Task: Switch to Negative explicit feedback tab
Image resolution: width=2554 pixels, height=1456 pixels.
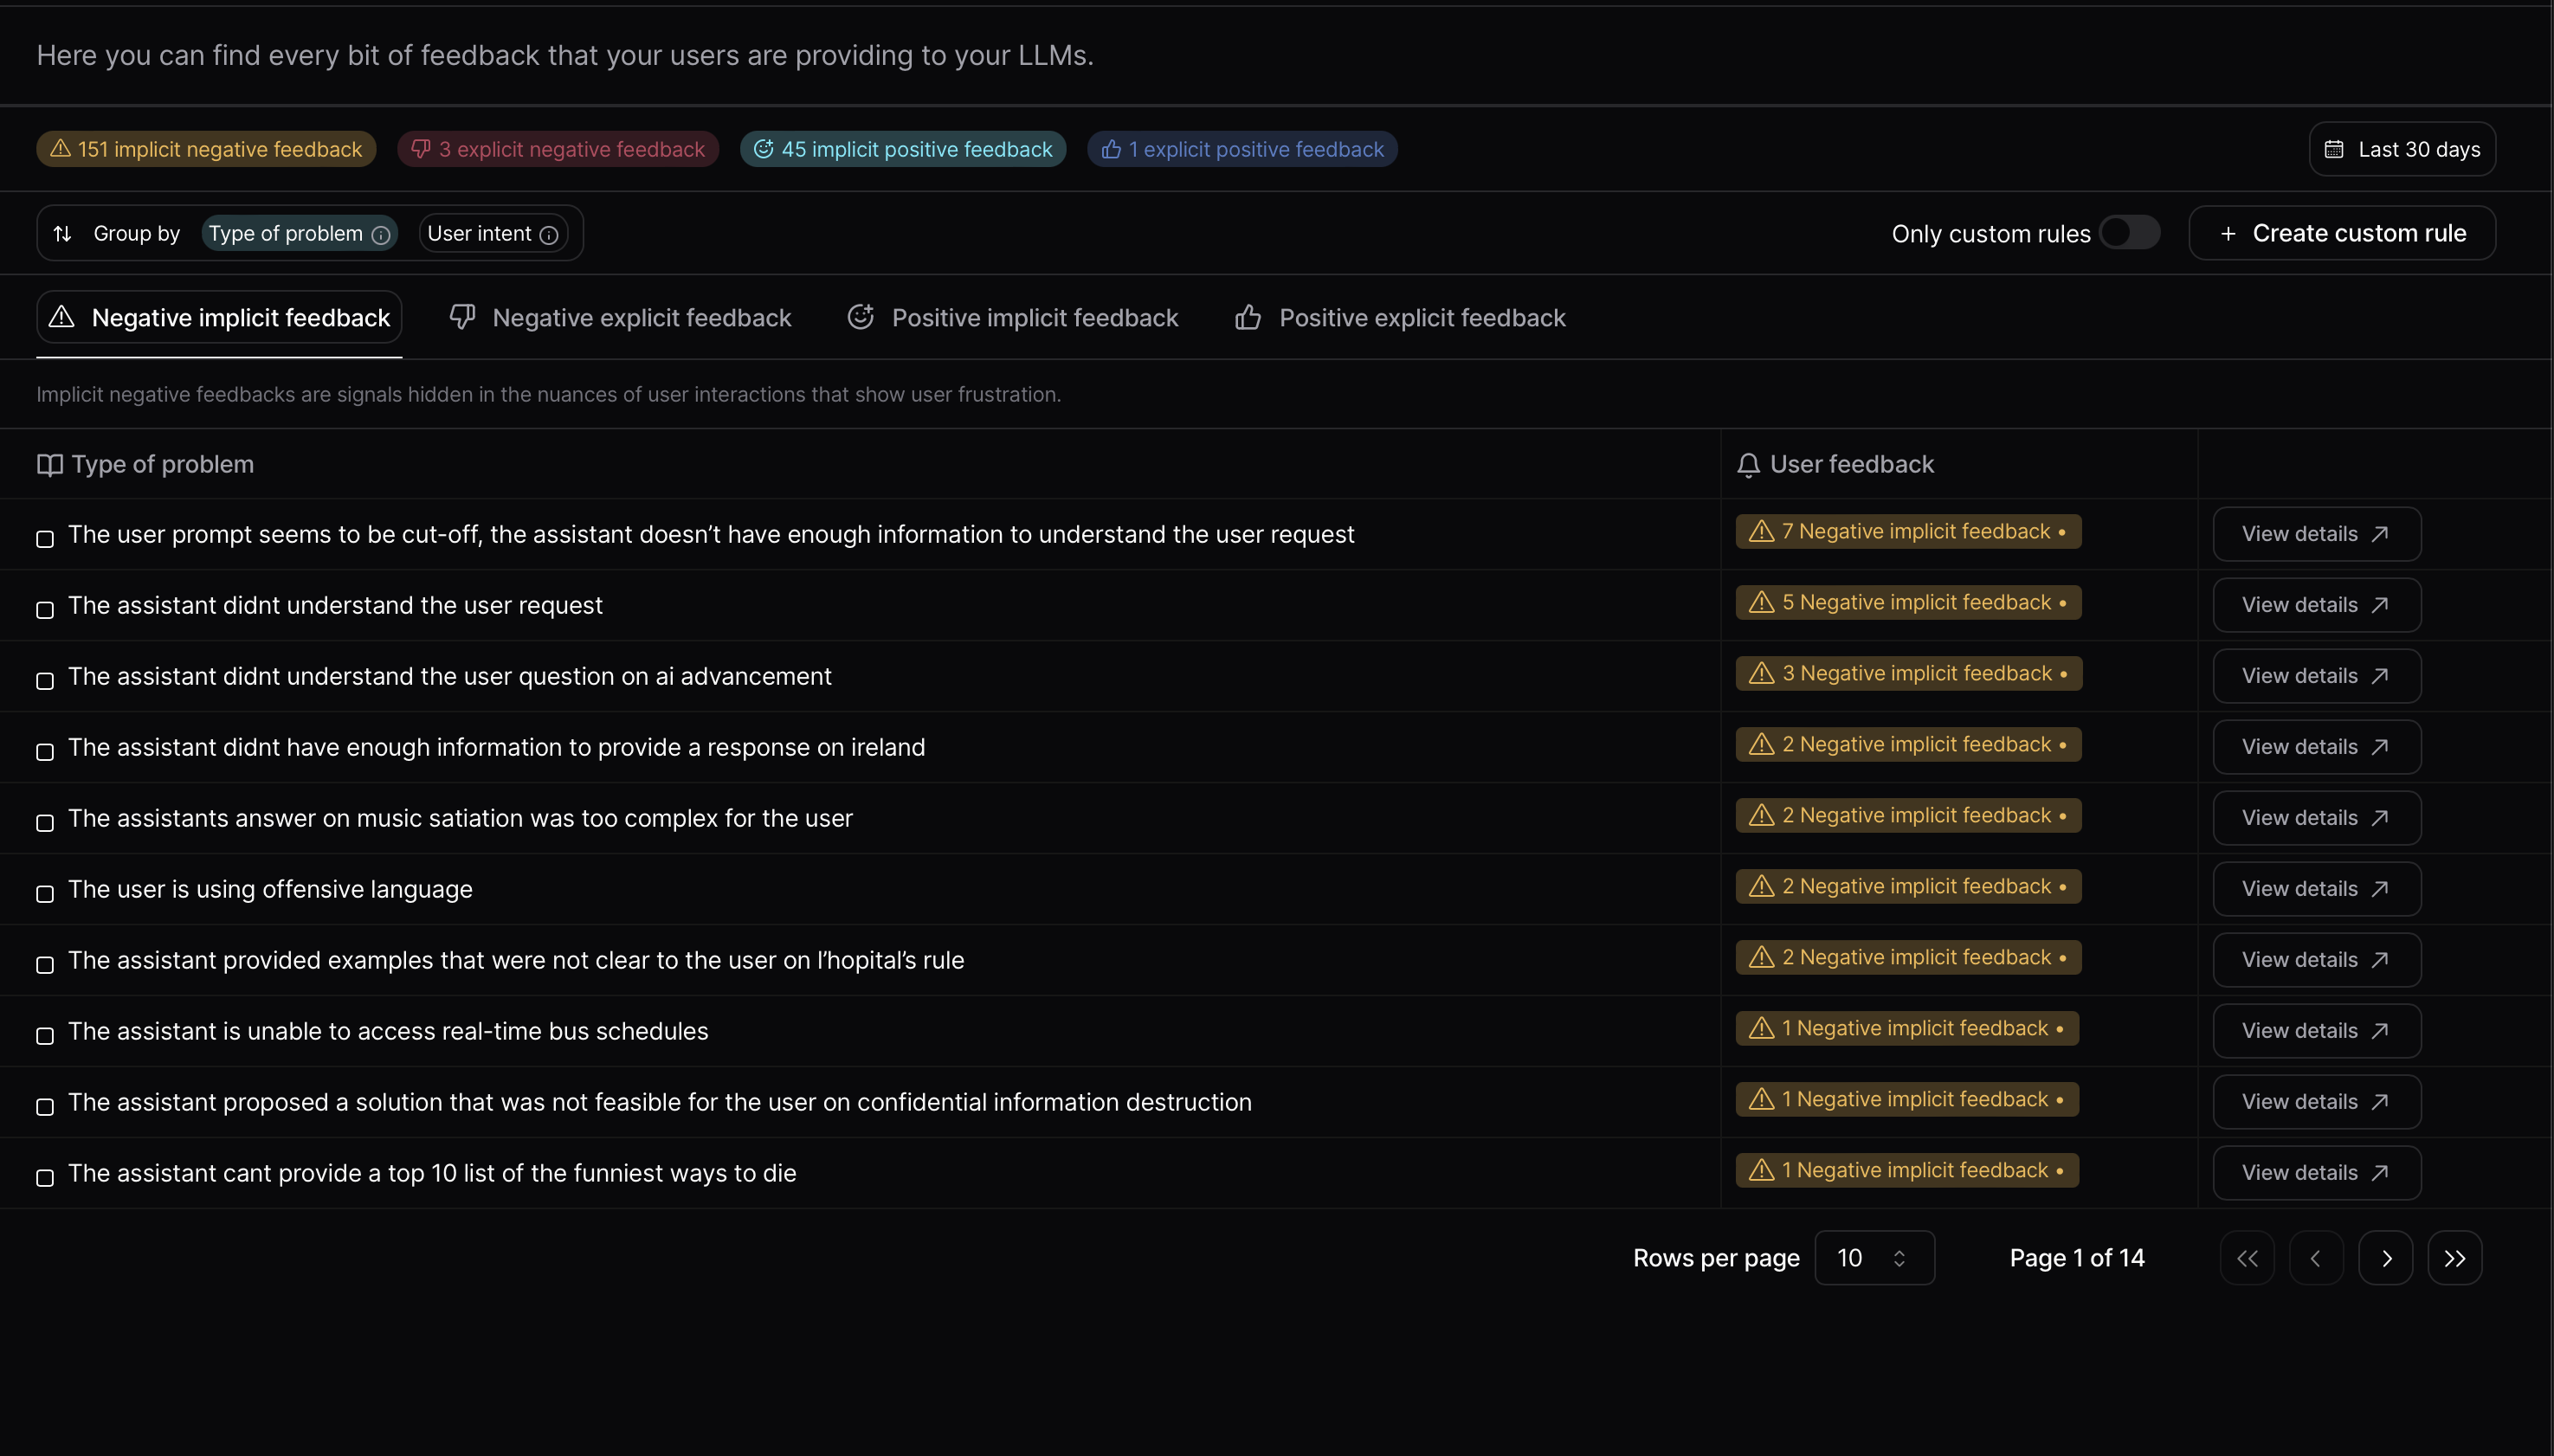Action: 621,318
